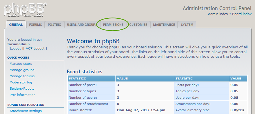Select the General tab
Screen dimensions: 255x114
click(16, 25)
